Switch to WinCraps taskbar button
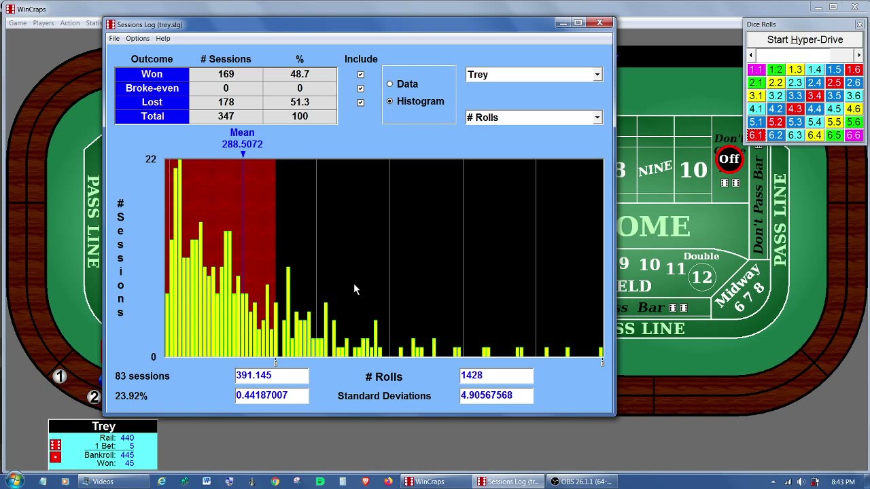Image resolution: width=870 pixels, height=489 pixels. pos(435,482)
